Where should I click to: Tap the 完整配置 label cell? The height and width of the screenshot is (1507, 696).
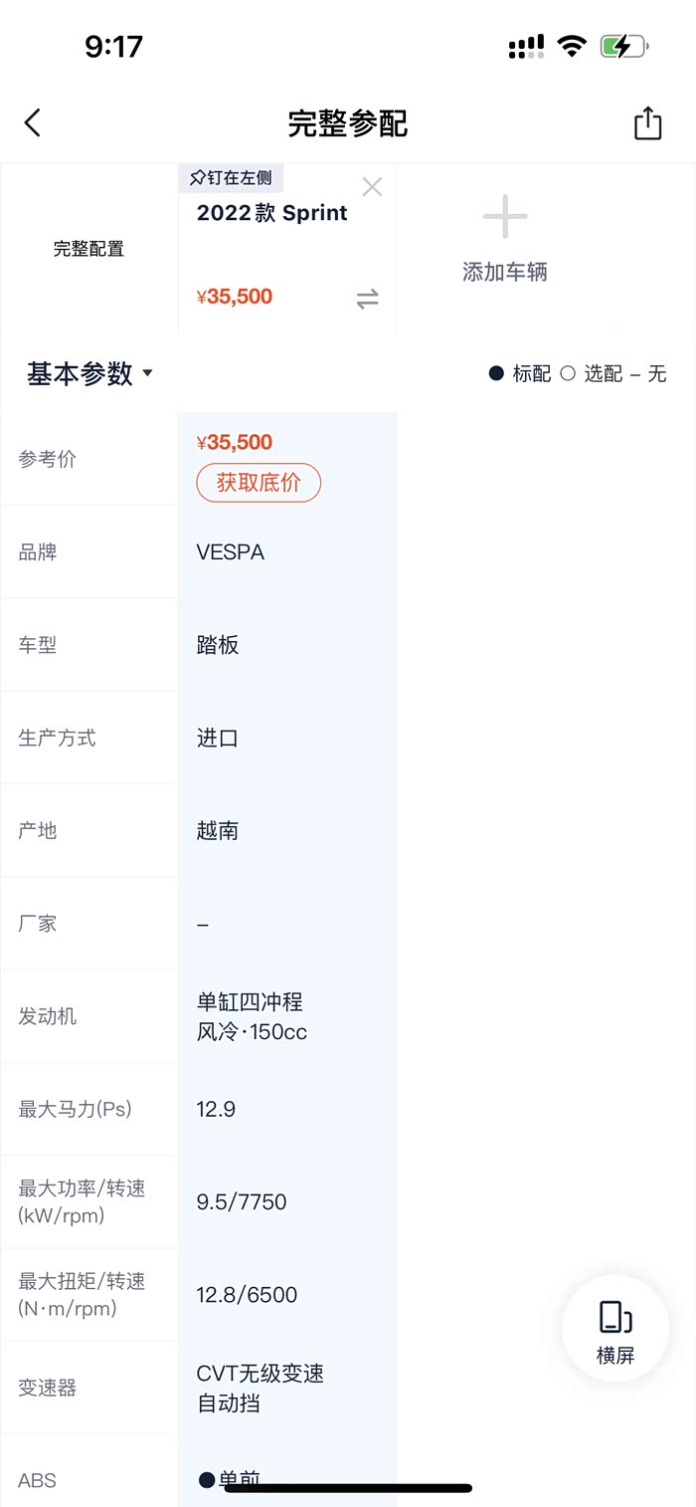coord(89,249)
